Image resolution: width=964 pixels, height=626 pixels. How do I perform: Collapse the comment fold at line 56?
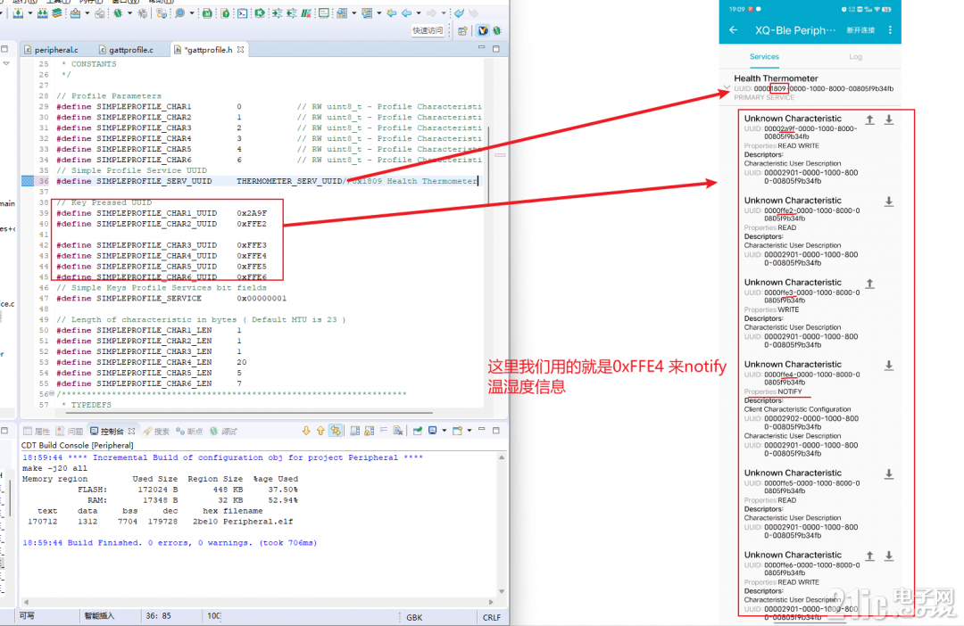pyautogui.click(x=52, y=394)
